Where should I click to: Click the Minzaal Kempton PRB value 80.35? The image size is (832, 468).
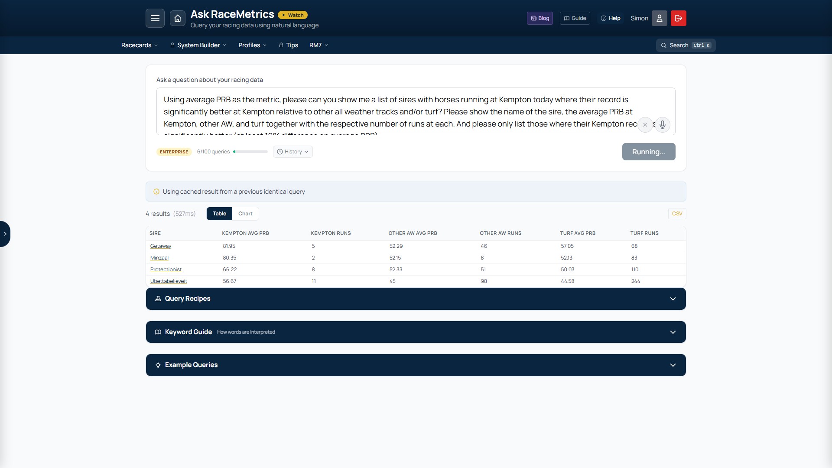point(229,258)
